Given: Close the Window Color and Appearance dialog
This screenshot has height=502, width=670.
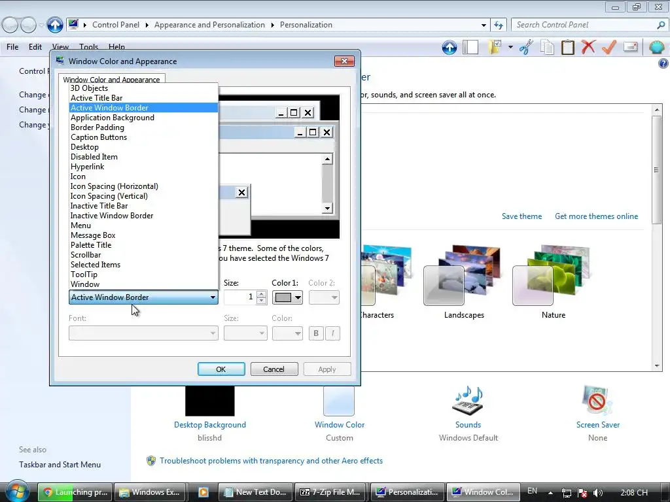Looking at the screenshot, I should [x=344, y=61].
